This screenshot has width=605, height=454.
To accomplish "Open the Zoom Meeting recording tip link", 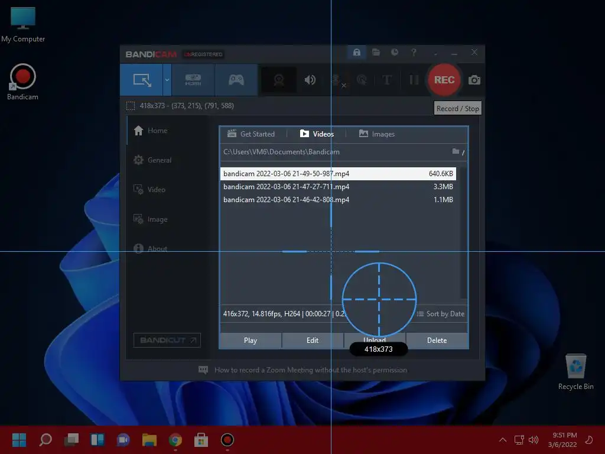I will 303,370.
